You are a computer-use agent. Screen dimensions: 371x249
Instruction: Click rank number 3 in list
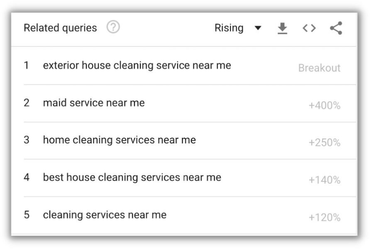tap(27, 140)
